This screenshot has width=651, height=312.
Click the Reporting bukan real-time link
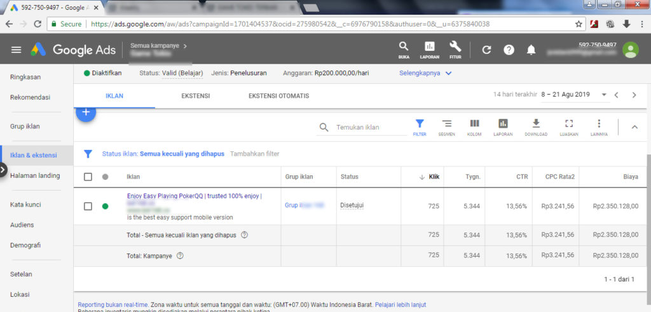click(113, 304)
